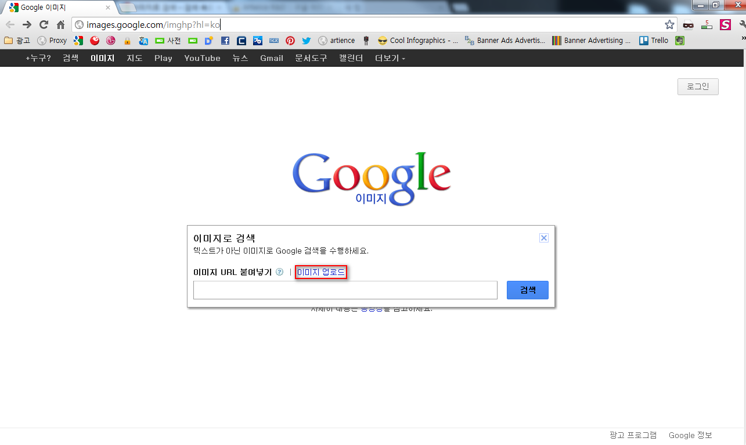Viewport: 746px width, 445px height.
Task: Show hidden bookmarks with the chevron
Action: (743, 38)
